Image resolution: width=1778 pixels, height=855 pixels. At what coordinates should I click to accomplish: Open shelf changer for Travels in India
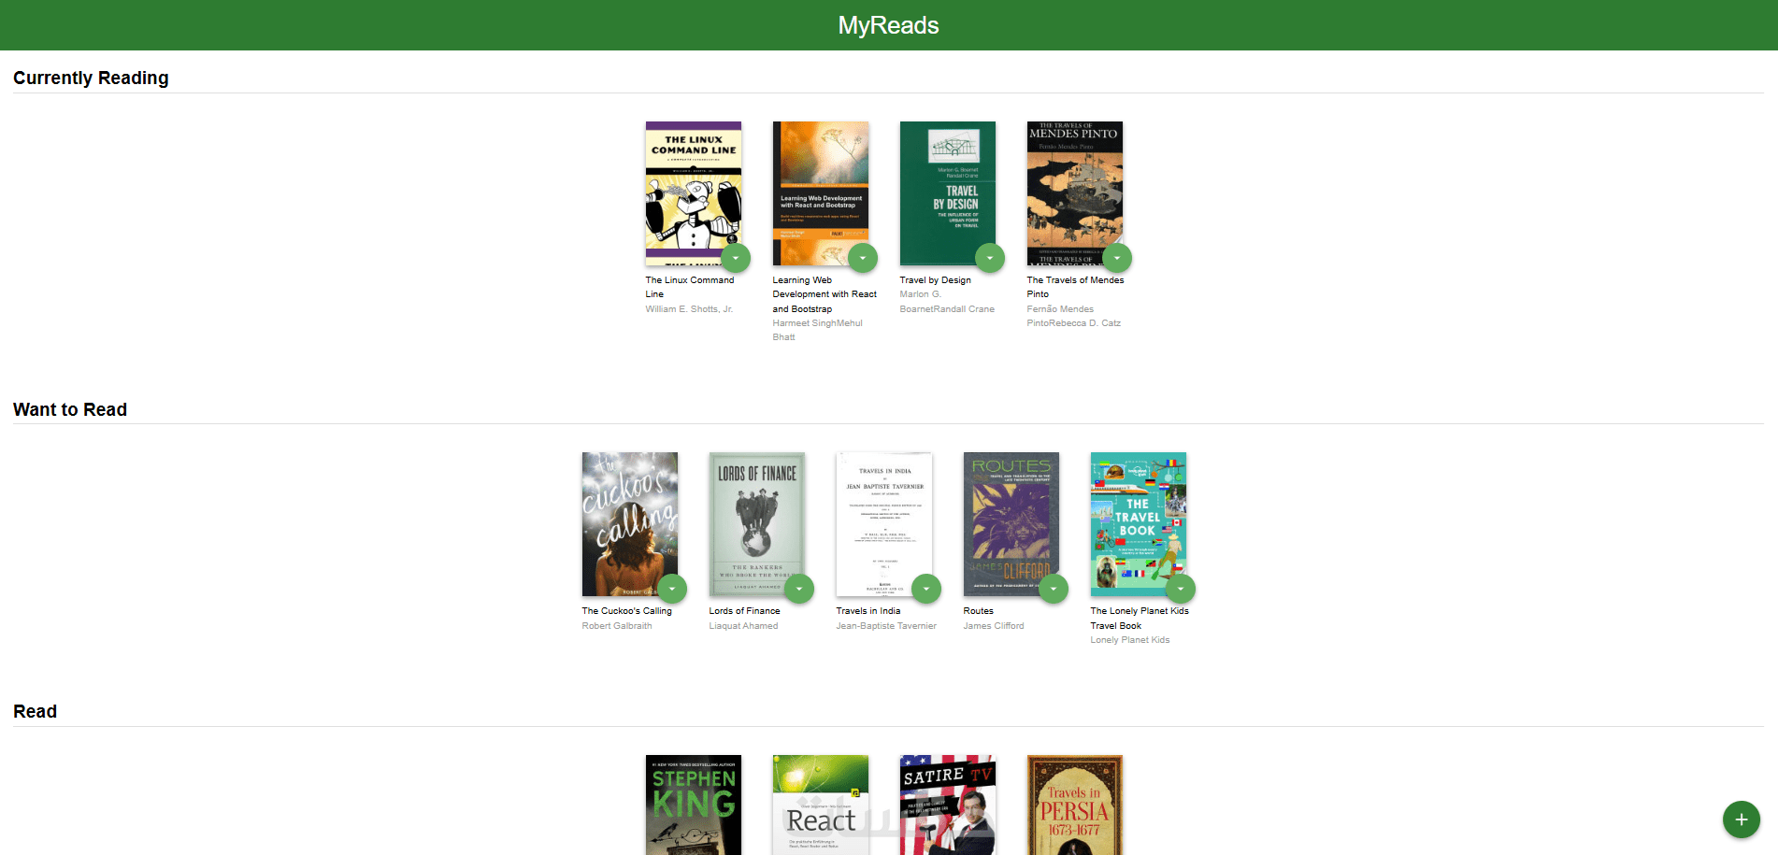[926, 589]
